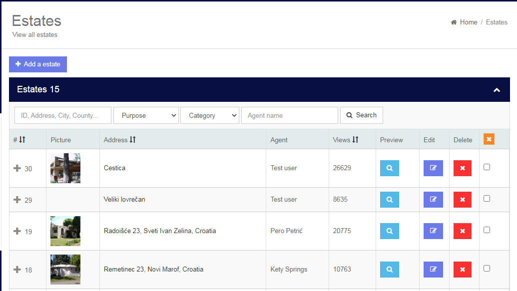Open the Purpose dropdown
Screen dimensions: 517x291
pos(146,115)
